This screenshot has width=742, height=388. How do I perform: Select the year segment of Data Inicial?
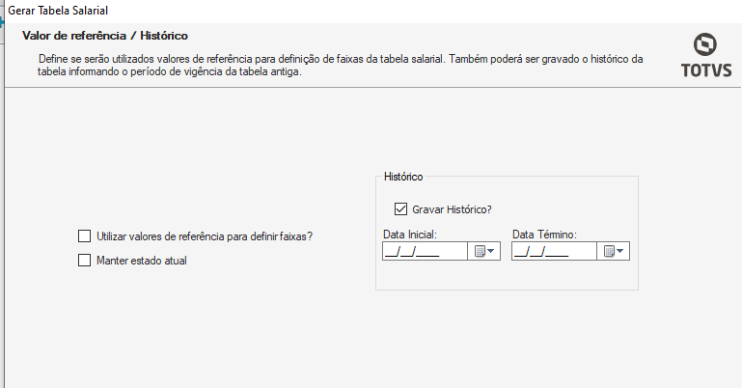point(428,252)
